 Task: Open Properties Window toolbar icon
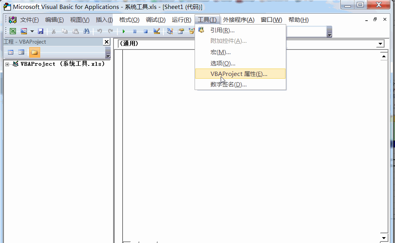click(181, 31)
